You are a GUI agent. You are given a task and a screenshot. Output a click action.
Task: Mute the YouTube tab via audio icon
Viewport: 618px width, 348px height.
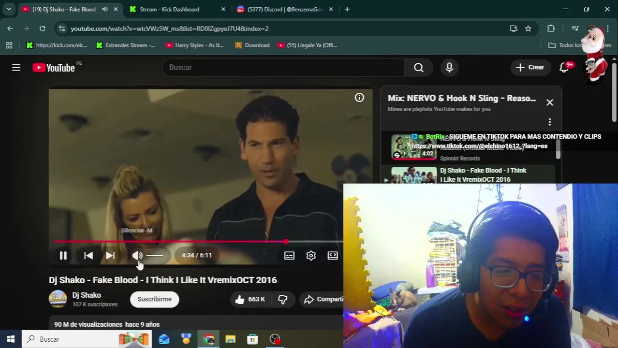pyautogui.click(x=105, y=9)
